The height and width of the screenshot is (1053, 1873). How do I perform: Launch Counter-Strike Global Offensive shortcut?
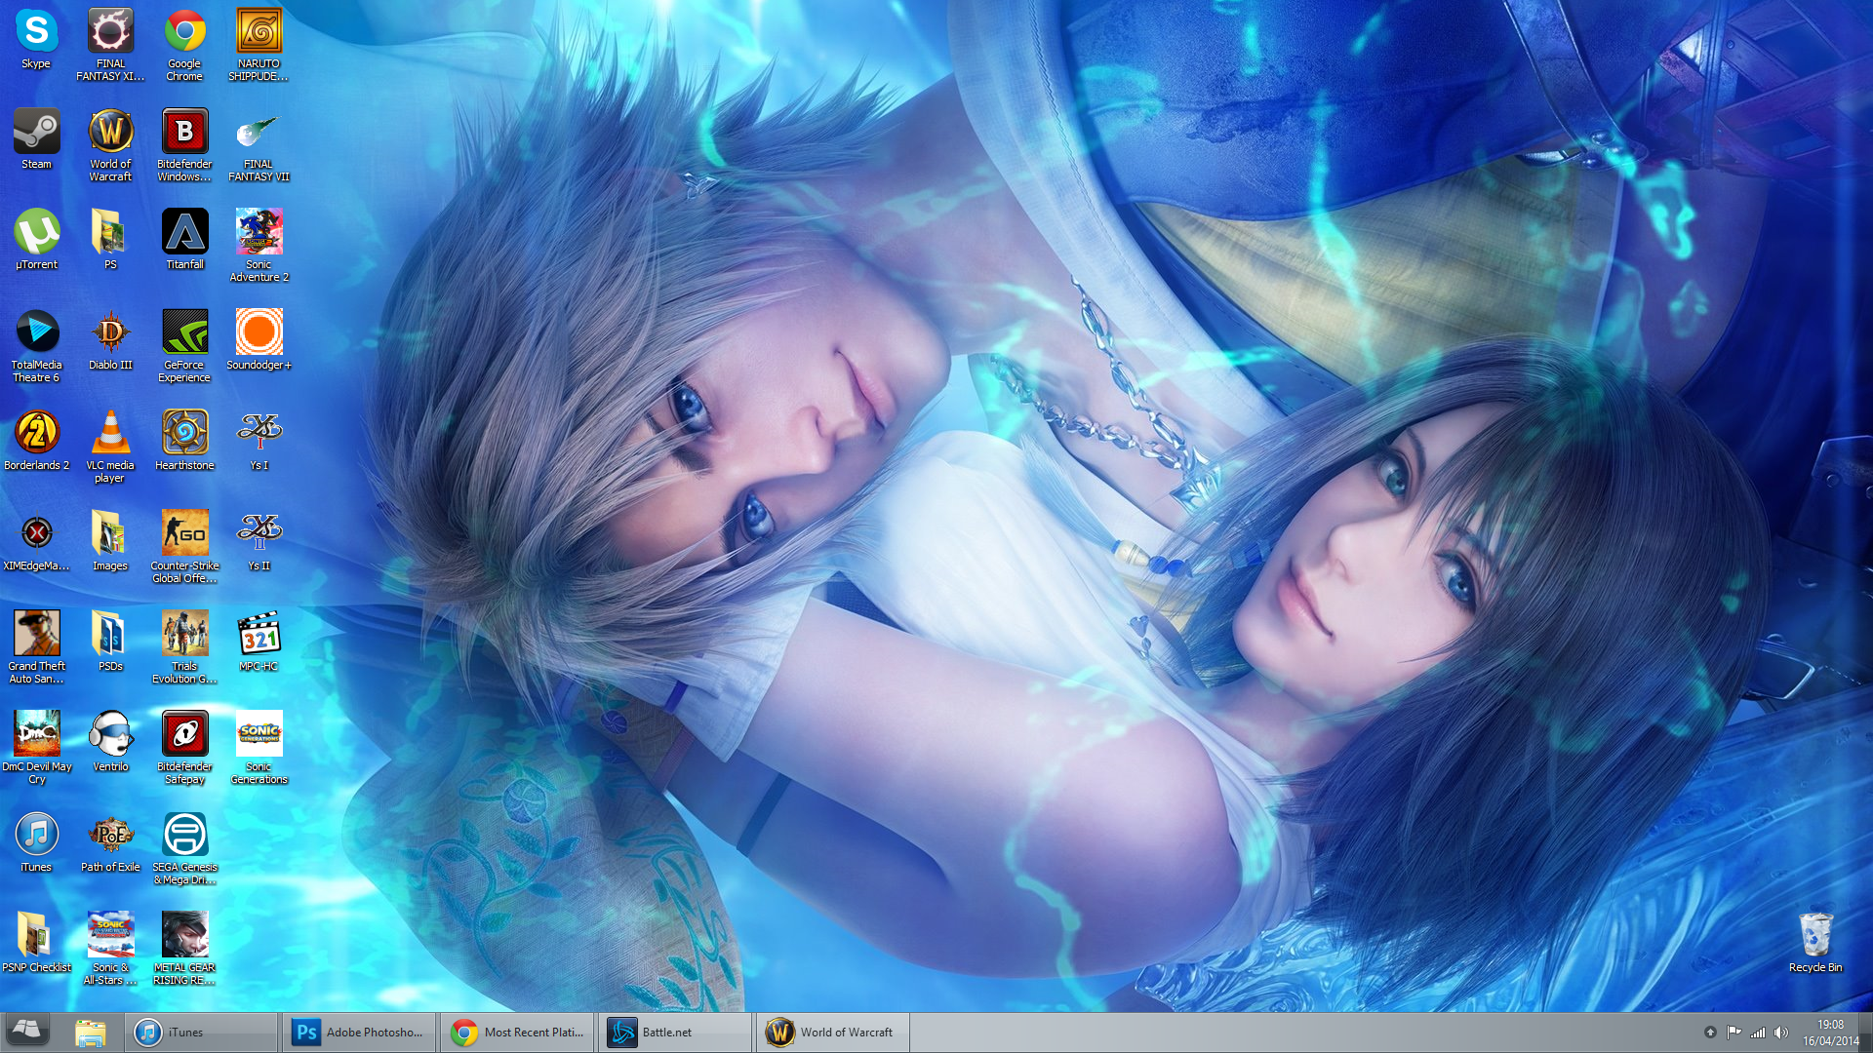pyautogui.click(x=184, y=546)
